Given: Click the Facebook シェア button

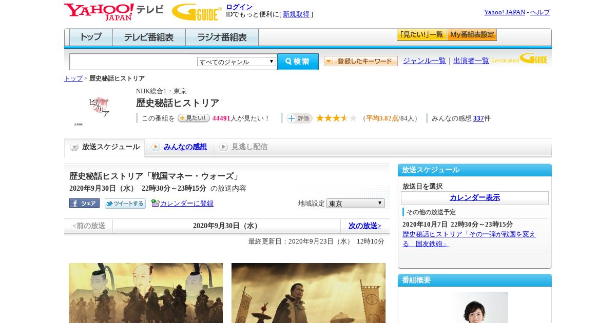Looking at the screenshot, I should (x=84, y=204).
